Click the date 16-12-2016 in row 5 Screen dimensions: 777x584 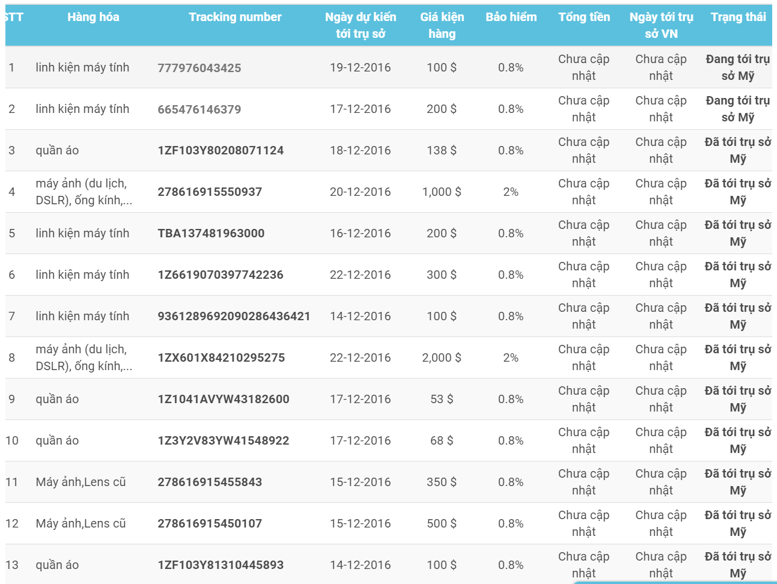click(360, 233)
